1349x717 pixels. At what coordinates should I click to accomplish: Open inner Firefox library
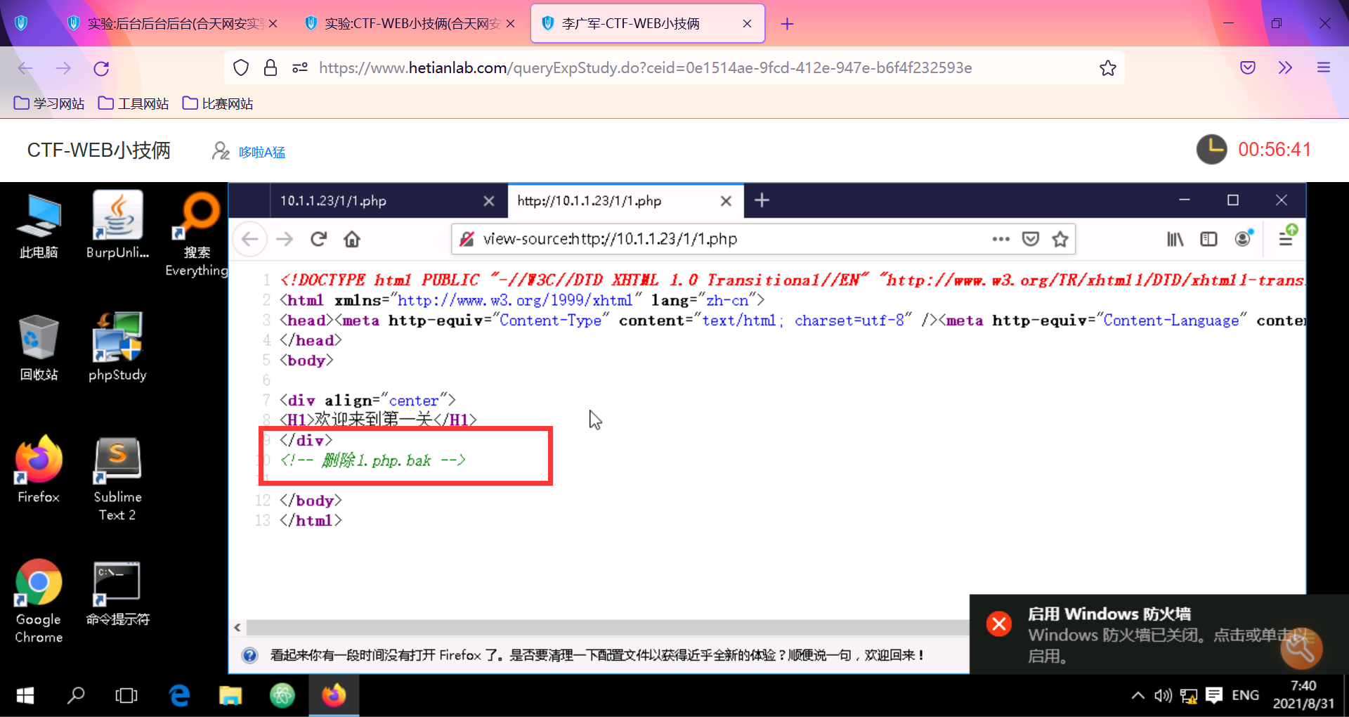pyautogui.click(x=1175, y=239)
